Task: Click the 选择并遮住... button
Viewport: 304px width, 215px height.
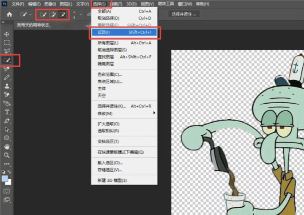Action: click(184, 14)
